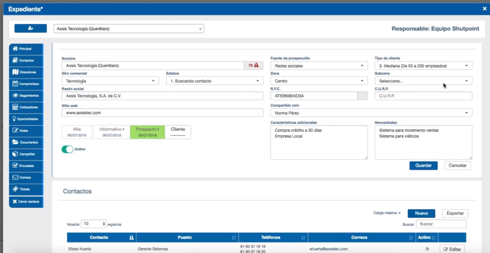Viewport: 490px width, 253px height.
Task: Open the Campañas section
Action: pos(26,154)
